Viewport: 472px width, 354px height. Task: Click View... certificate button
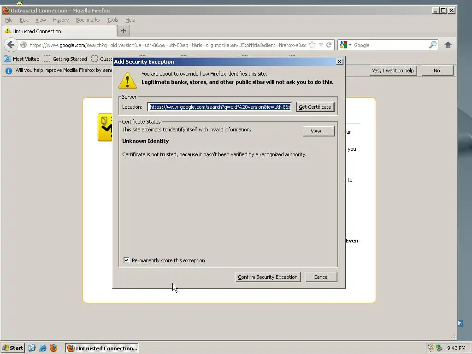(319, 131)
